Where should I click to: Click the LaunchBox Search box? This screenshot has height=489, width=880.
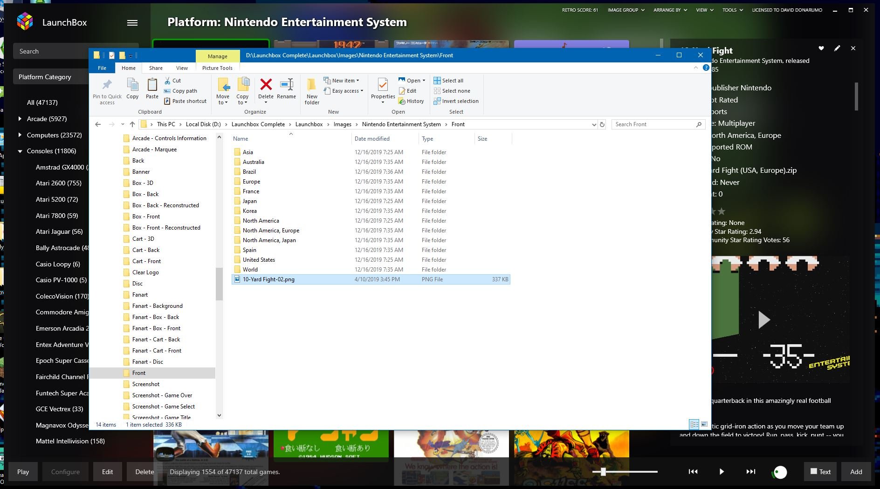click(x=51, y=51)
